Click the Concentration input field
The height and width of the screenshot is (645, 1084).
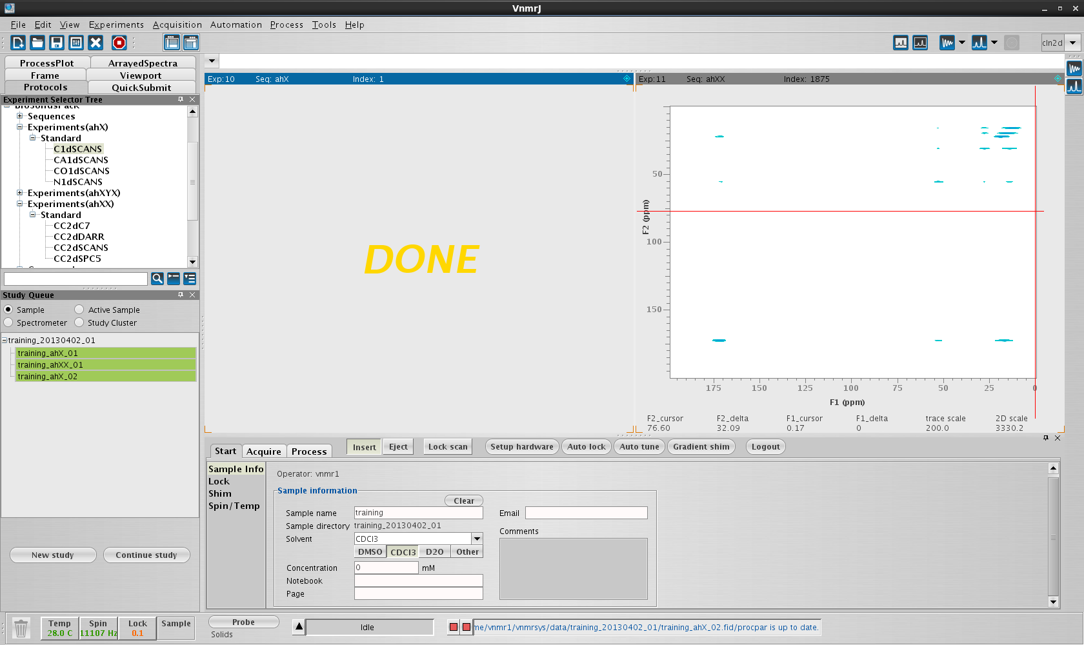386,568
